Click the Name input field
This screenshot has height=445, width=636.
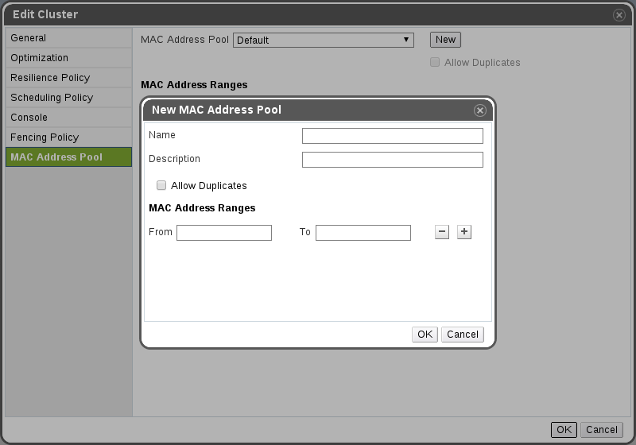[x=392, y=136]
